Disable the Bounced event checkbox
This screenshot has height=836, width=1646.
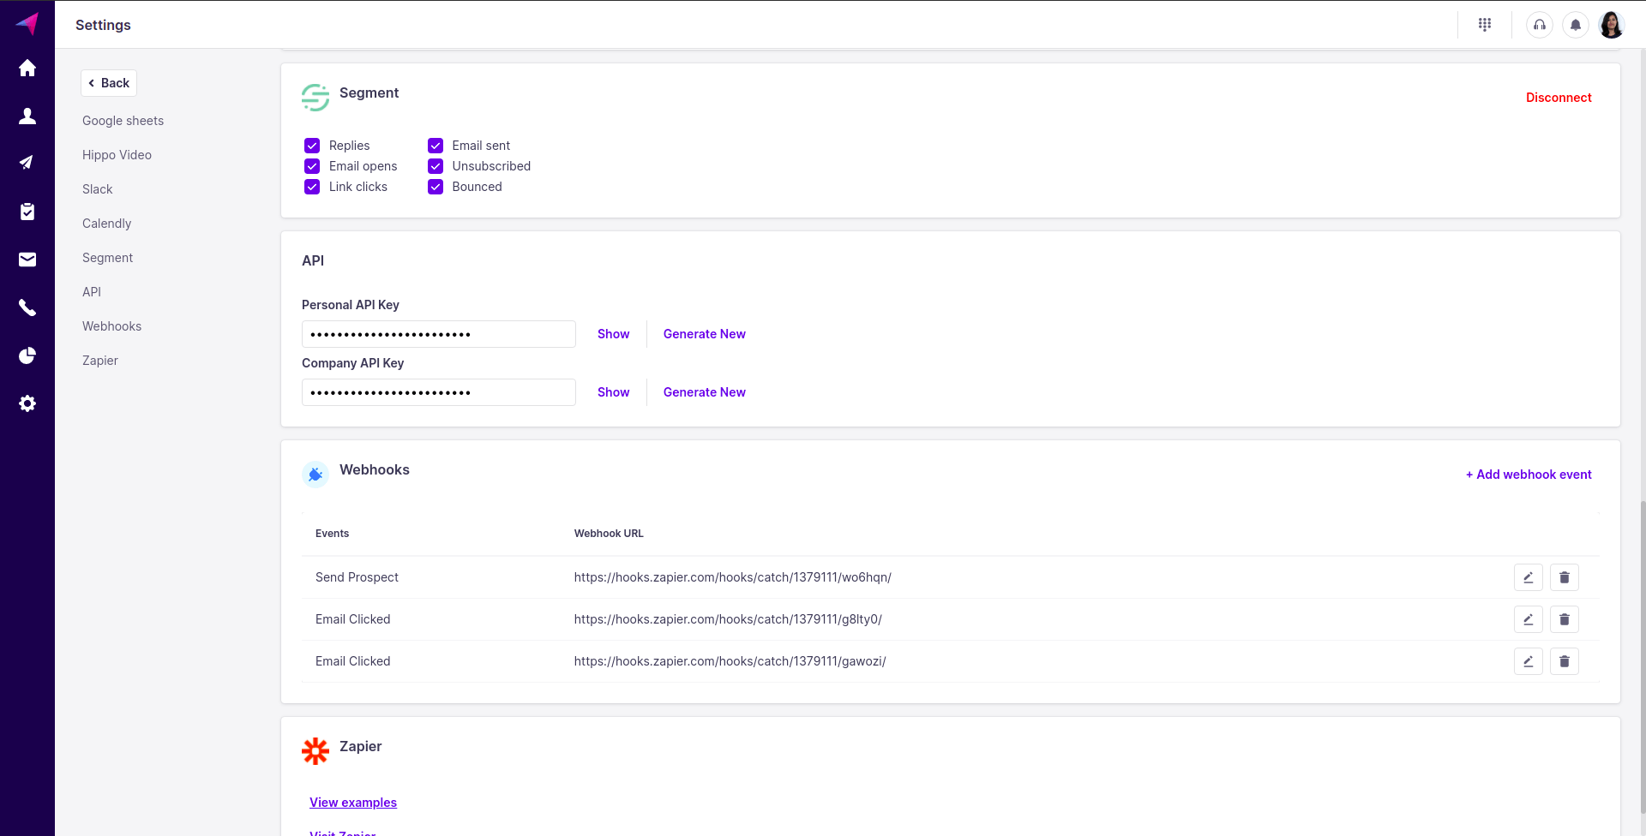pyautogui.click(x=436, y=187)
